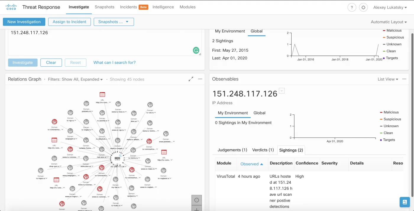The height and width of the screenshot is (211, 414).
Task: Click into the search box containing 151.248.117.126
Action: pos(105,42)
